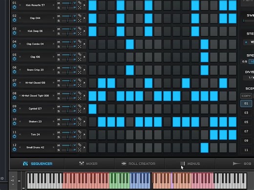Adjust pan slider on Clap 106 track

[67, 59]
